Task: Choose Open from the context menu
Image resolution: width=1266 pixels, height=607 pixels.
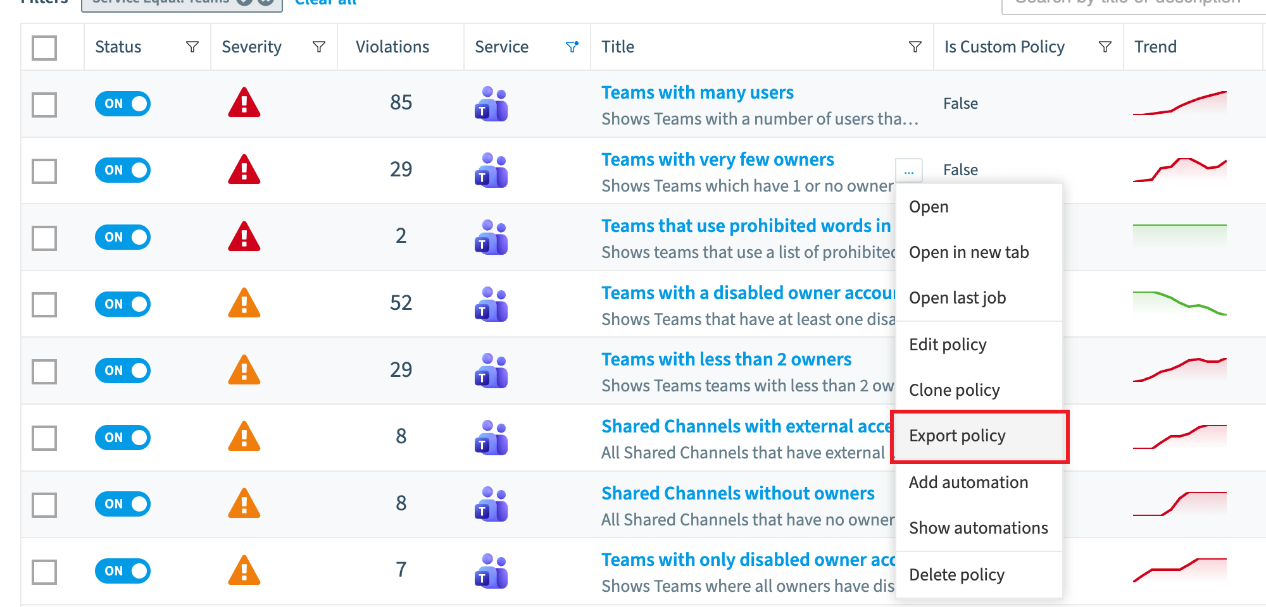Action: click(979, 207)
